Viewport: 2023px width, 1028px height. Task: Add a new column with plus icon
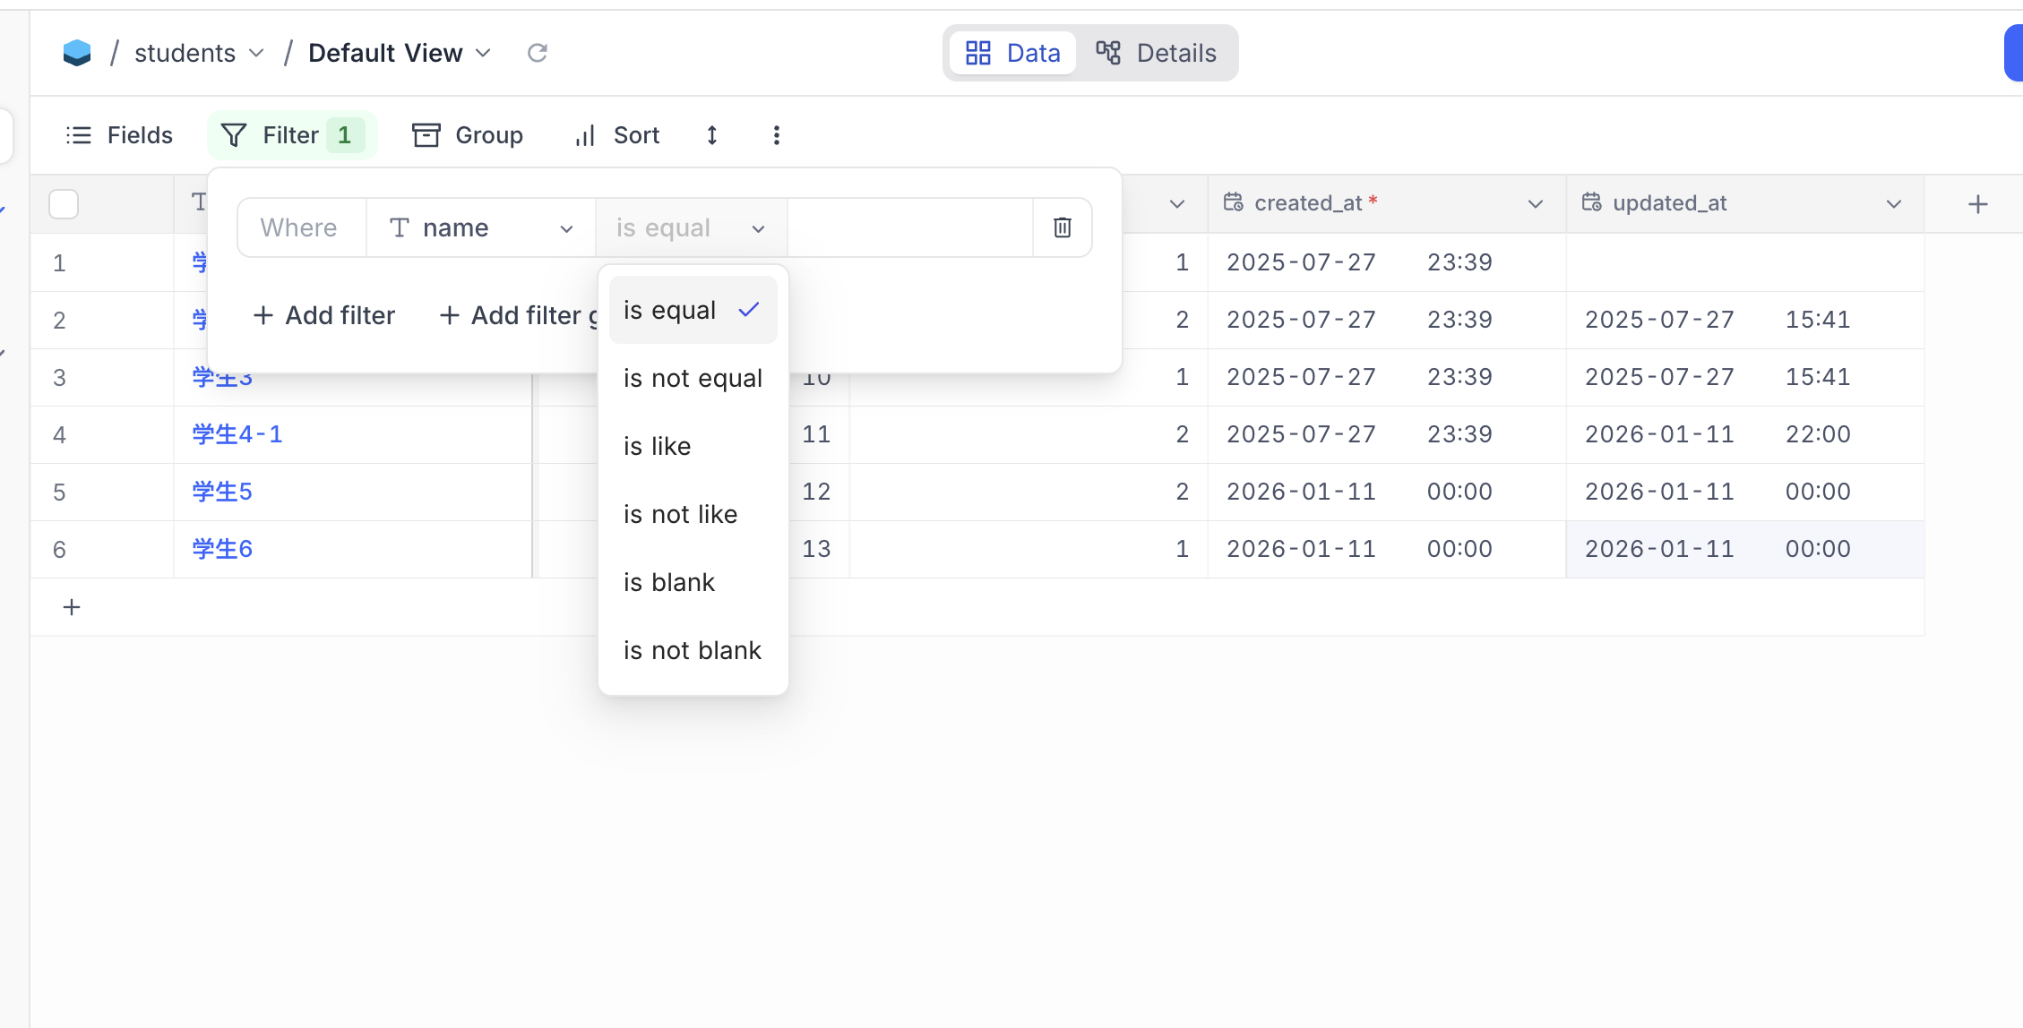point(1977,204)
